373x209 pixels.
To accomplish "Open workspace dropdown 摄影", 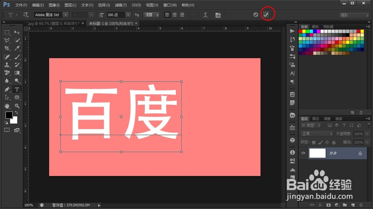I will pos(354,15).
